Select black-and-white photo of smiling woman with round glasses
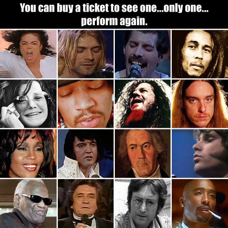 tap(28, 104)
